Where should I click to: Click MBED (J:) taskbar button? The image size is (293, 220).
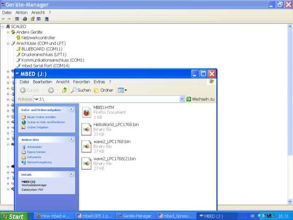[x=217, y=216]
